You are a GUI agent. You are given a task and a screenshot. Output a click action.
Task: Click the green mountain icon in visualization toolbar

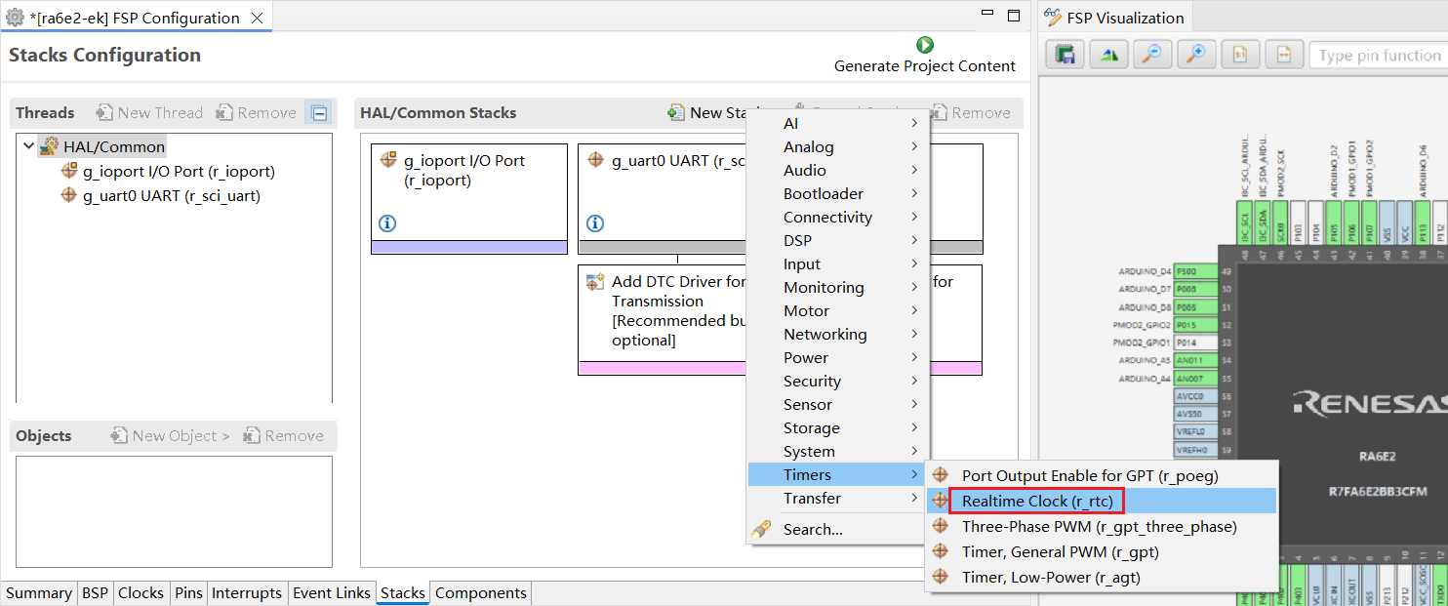(x=1108, y=55)
